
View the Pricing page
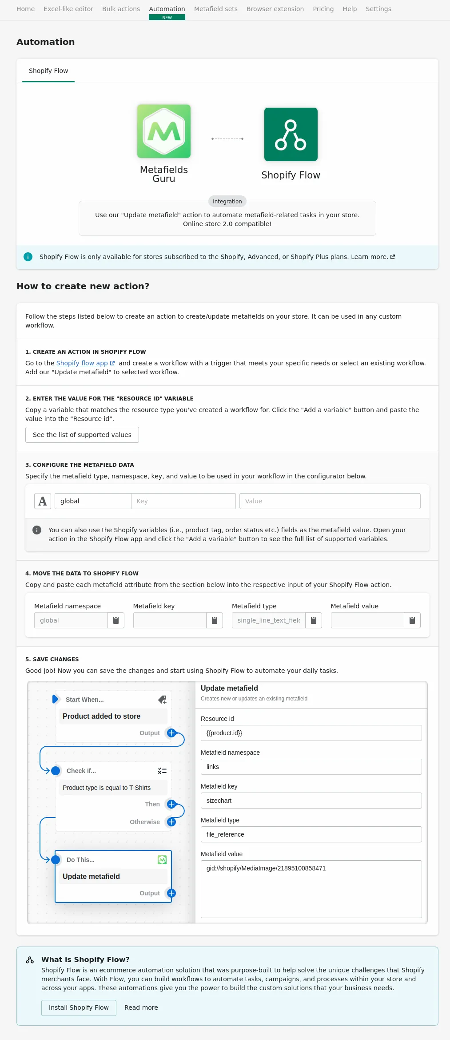(x=323, y=9)
